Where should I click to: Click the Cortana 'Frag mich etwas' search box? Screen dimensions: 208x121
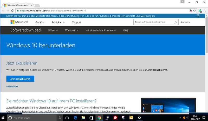[32, 118]
